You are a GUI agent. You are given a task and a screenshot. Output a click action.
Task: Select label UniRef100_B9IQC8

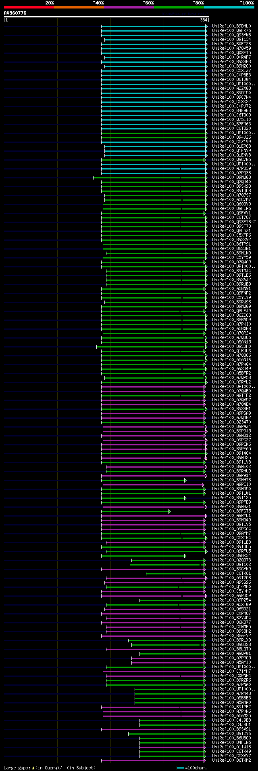231,191
